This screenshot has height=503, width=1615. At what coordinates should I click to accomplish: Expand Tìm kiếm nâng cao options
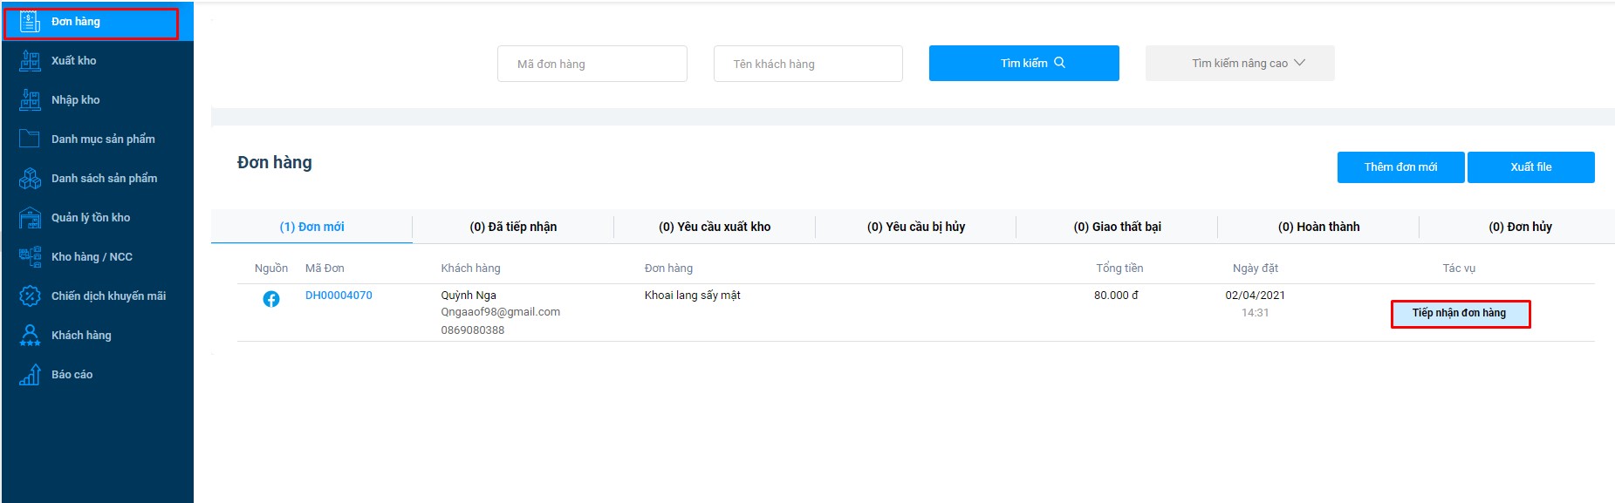(x=1240, y=63)
